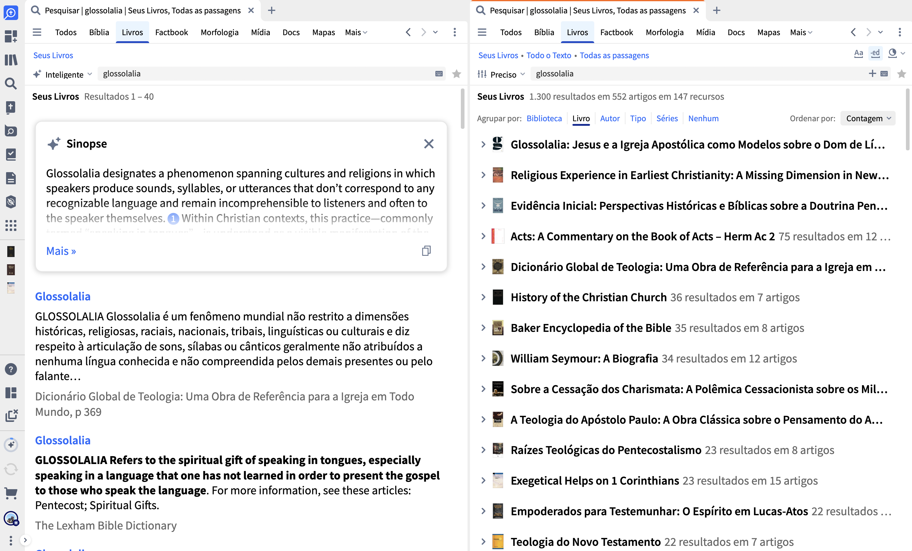The height and width of the screenshot is (551, 912).
Task: Favorite left search with star icon
Action: pos(457,74)
